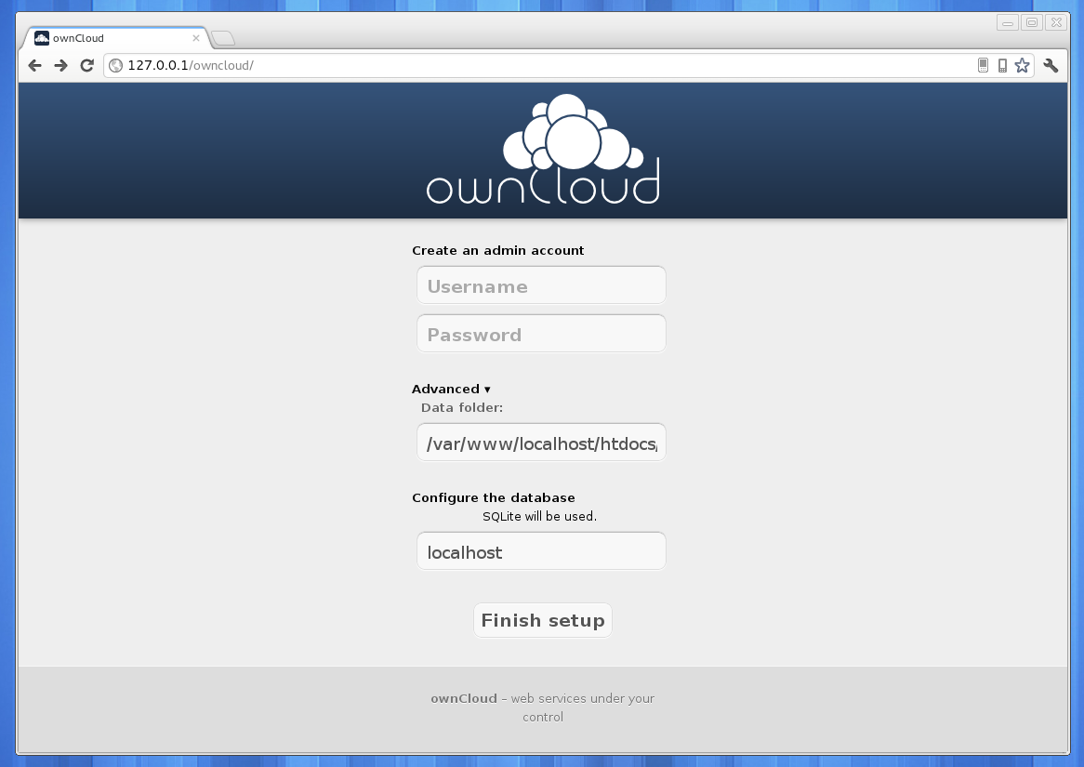The width and height of the screenshot is (1084, 767).
Task: Open a new browser tab
Action: click(222, 38)
